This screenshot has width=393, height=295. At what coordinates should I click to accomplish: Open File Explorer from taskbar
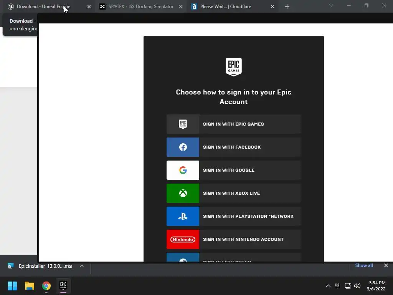coord(29,286)
